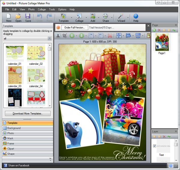Select the calendar_01 template thumbnail
180x170 pixels.
pyautogui.click(x=15, y=53)
